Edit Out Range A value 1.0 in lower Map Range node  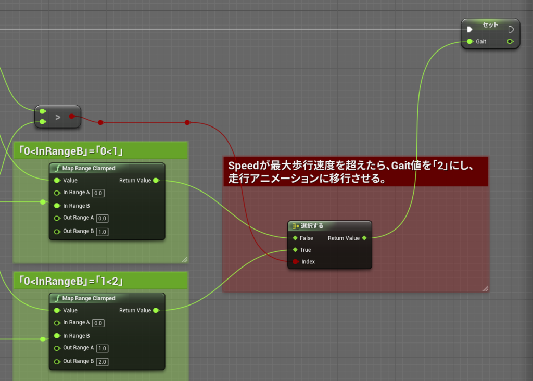click(103, 348)
